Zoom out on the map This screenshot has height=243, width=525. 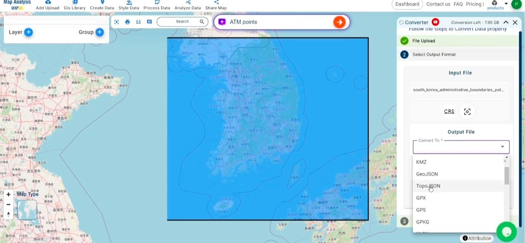coord(8,204)
